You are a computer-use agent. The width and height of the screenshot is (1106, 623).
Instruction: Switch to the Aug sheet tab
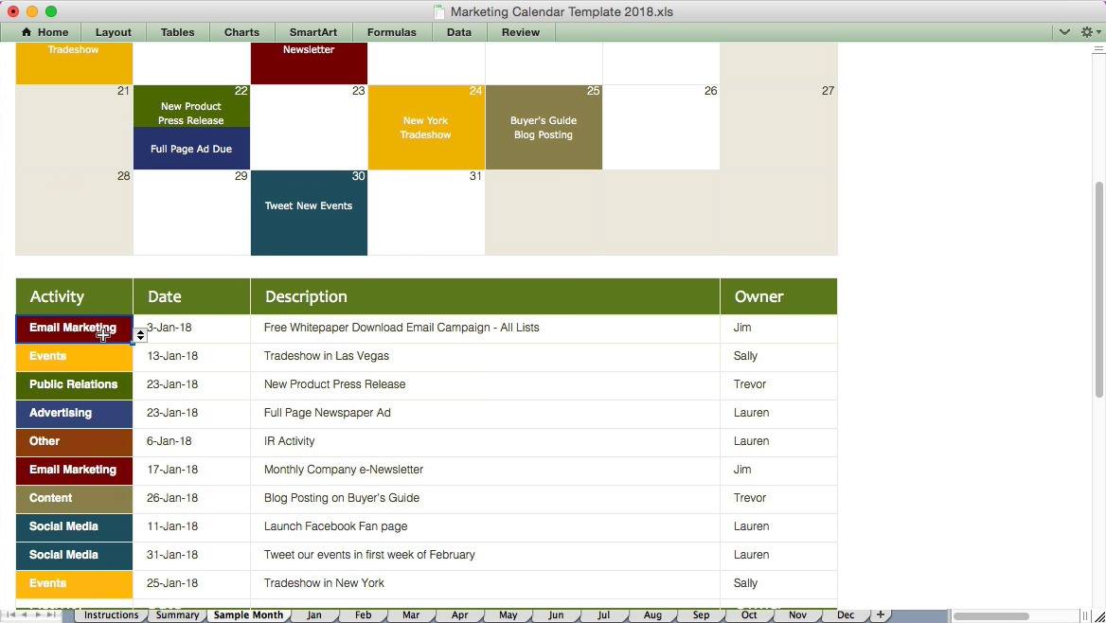coord(652,615)
